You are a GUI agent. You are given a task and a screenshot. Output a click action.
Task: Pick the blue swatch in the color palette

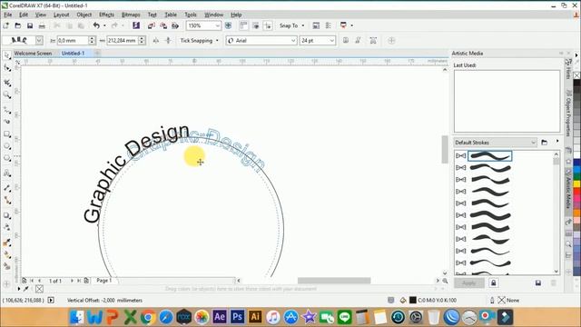[577, 163]
